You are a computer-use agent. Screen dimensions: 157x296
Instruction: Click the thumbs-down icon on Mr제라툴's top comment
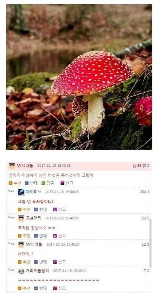(x=144, y=166)
